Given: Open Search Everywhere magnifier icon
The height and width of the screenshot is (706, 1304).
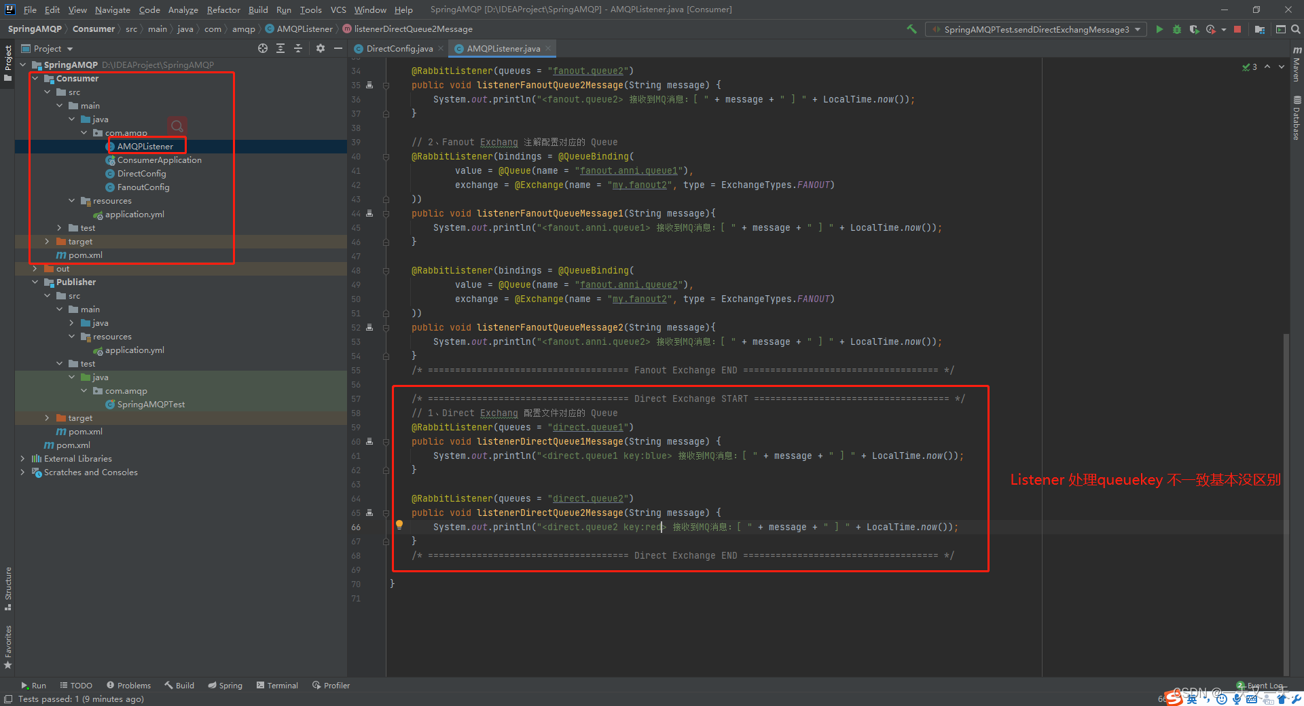Looking at the screenshot, I should pos(1296,29).
